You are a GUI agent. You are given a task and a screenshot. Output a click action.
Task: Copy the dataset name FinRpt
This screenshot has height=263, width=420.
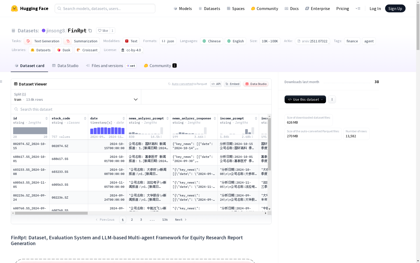point(90,31)
